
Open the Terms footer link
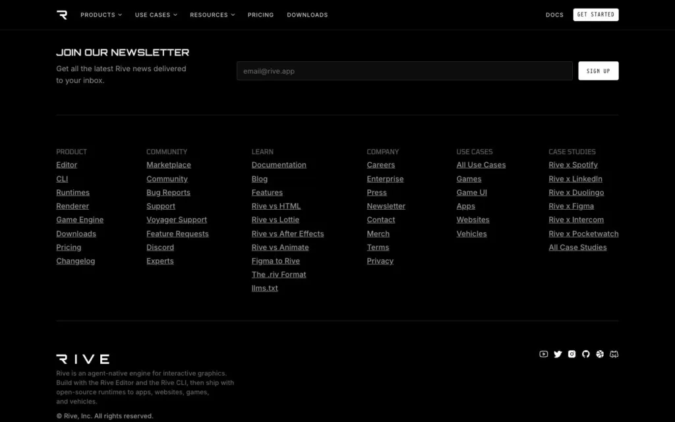click(378, 247)
